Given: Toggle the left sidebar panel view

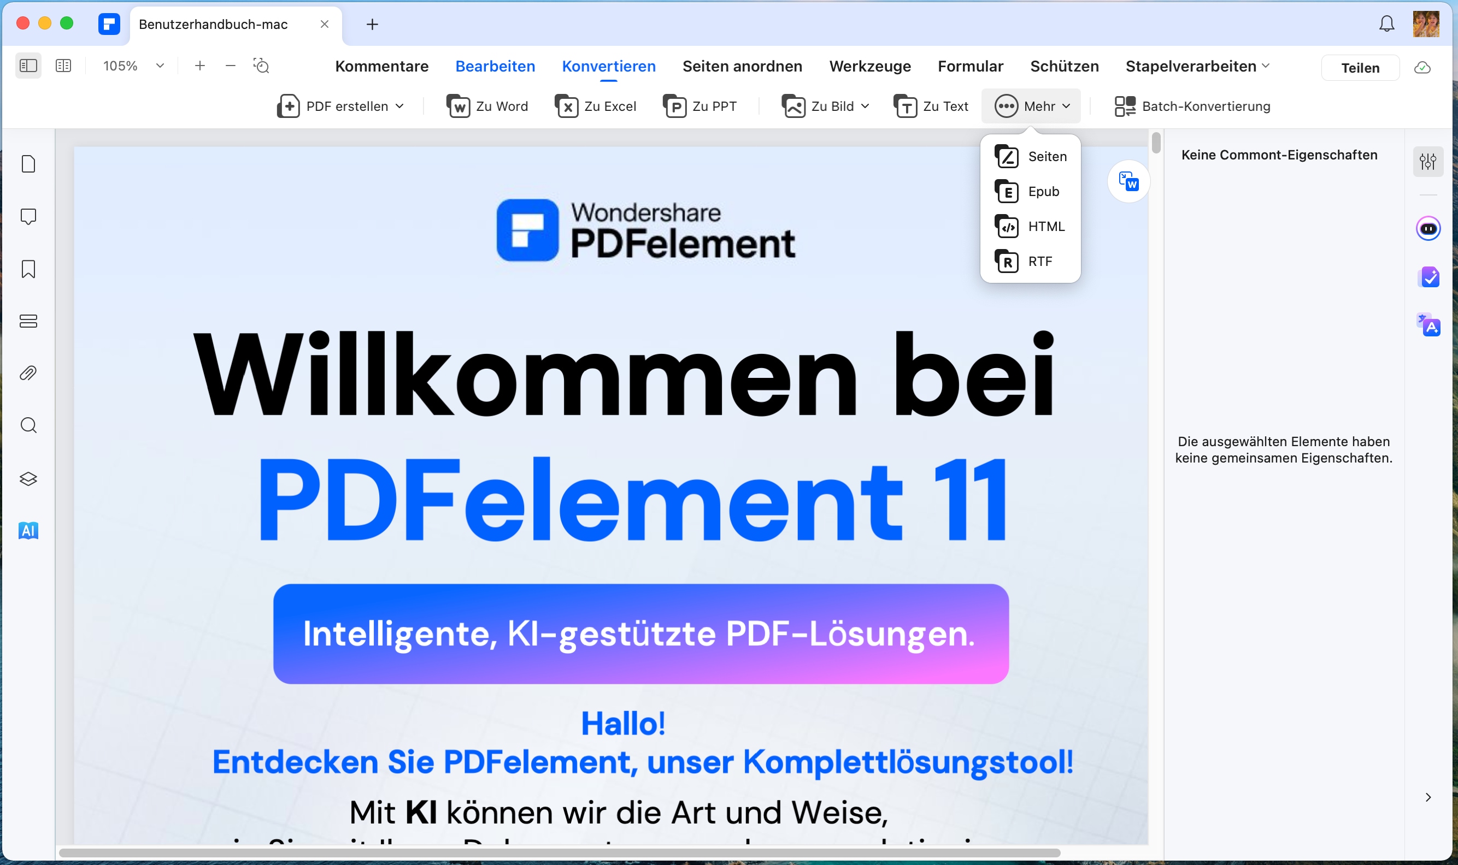Looking at the screenshot, I should point(28,66).
